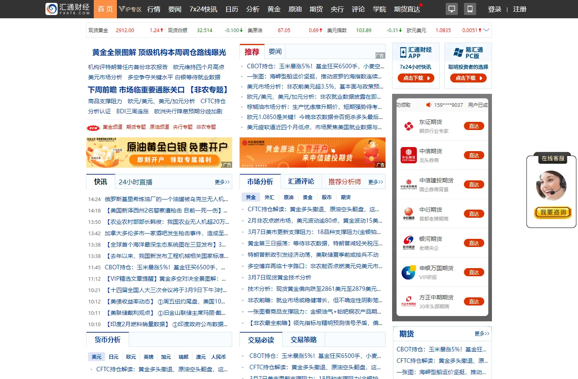Click 直达 button for 中信期货
This screenshot has height=379, width=578.
pyautogui.click(x=474, y=155)
